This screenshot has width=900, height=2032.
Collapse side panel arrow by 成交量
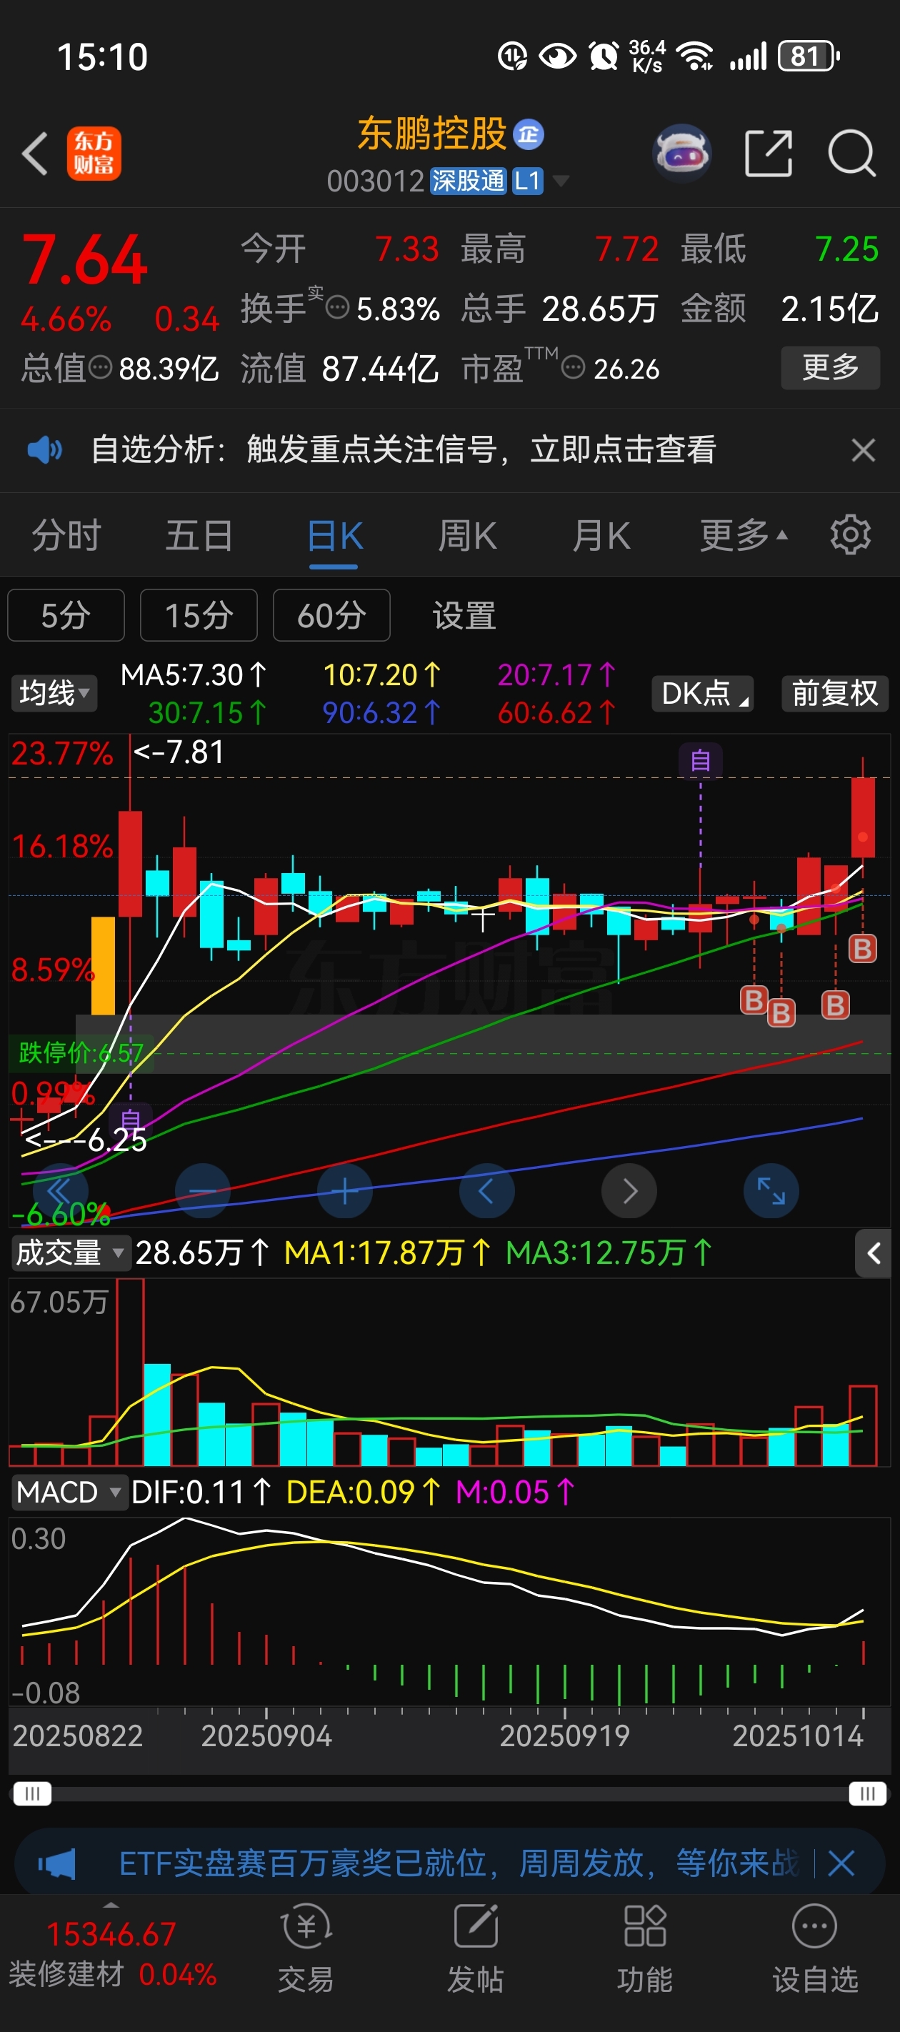click(873, 1253)
